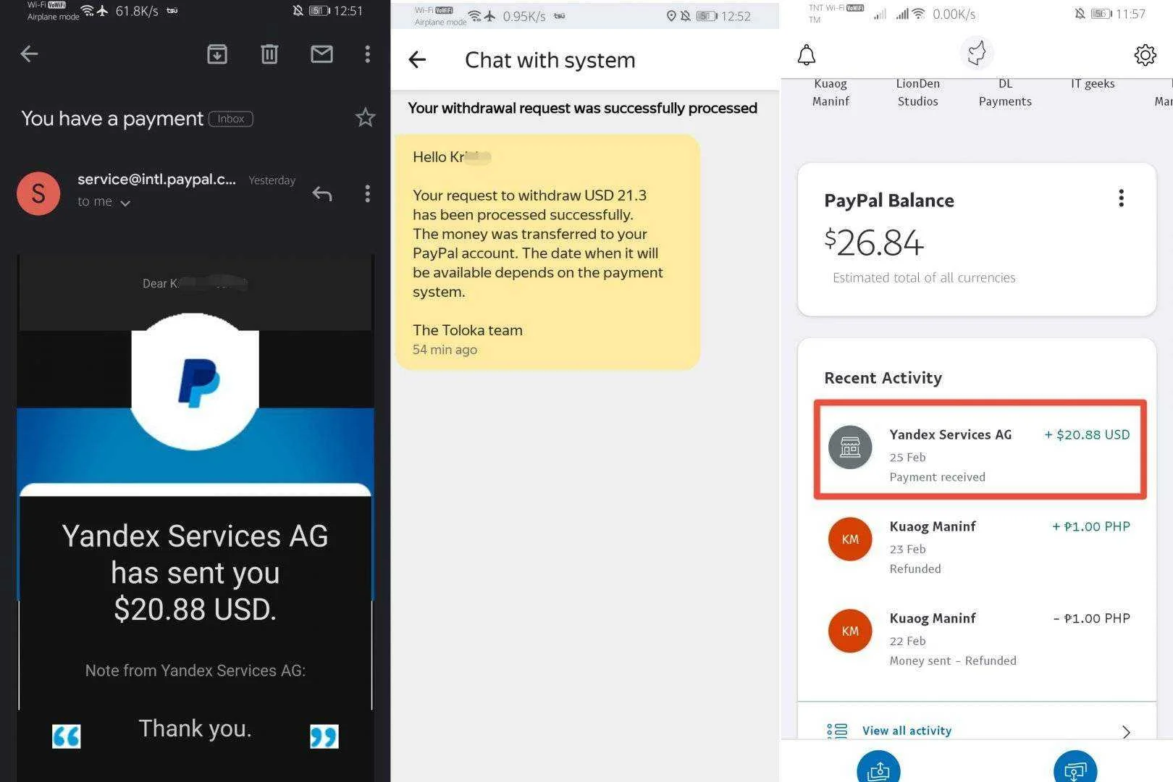
Task: Open the Kuaog Maninf 22 Feb money sent transaction
Action: 980,639
